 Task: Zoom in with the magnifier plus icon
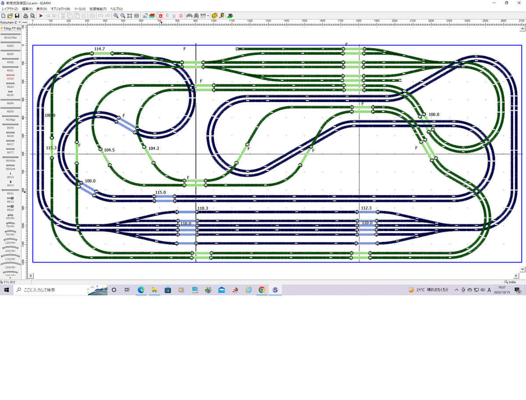(x=116, y=15)
